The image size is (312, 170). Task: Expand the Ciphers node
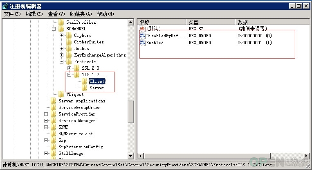tap(61, 36)
